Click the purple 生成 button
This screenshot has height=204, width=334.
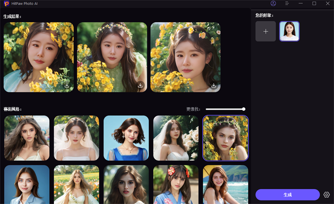click(287, 194)
